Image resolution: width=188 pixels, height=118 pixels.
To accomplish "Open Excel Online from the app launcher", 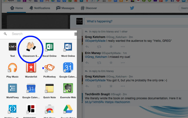I will pyautogui.click(x=49, y=47).
